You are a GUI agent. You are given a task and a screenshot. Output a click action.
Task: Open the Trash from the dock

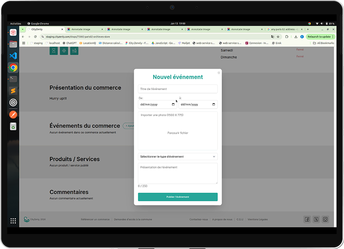pos(13,126)
